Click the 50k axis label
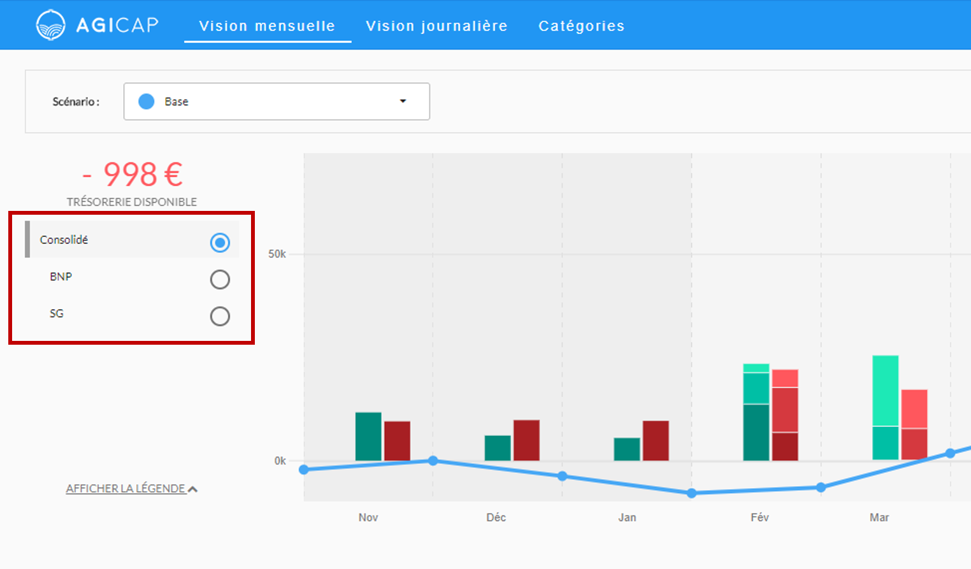 click(x=277, y=254)
